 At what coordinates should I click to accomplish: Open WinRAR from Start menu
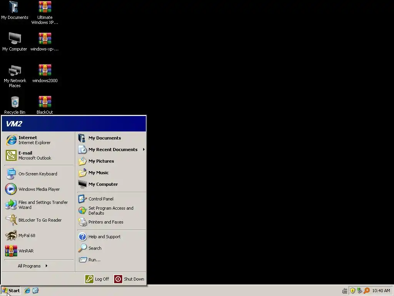pyautogui.click(x=39, y=251)
